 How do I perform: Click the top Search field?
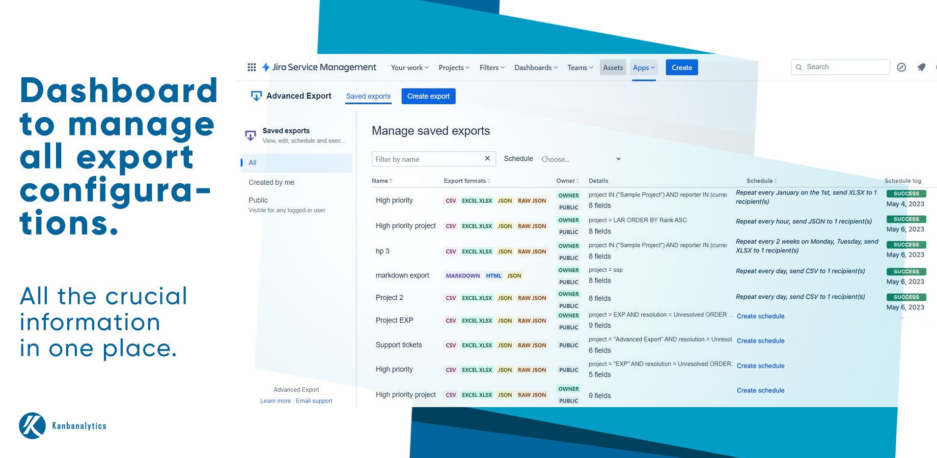click(x=840, y=67)
